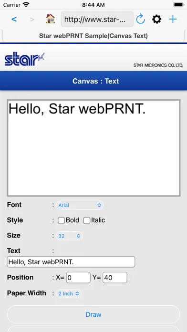Add a new tab with the plus icon
Screen dimensions: 187x332
[173, 20]
